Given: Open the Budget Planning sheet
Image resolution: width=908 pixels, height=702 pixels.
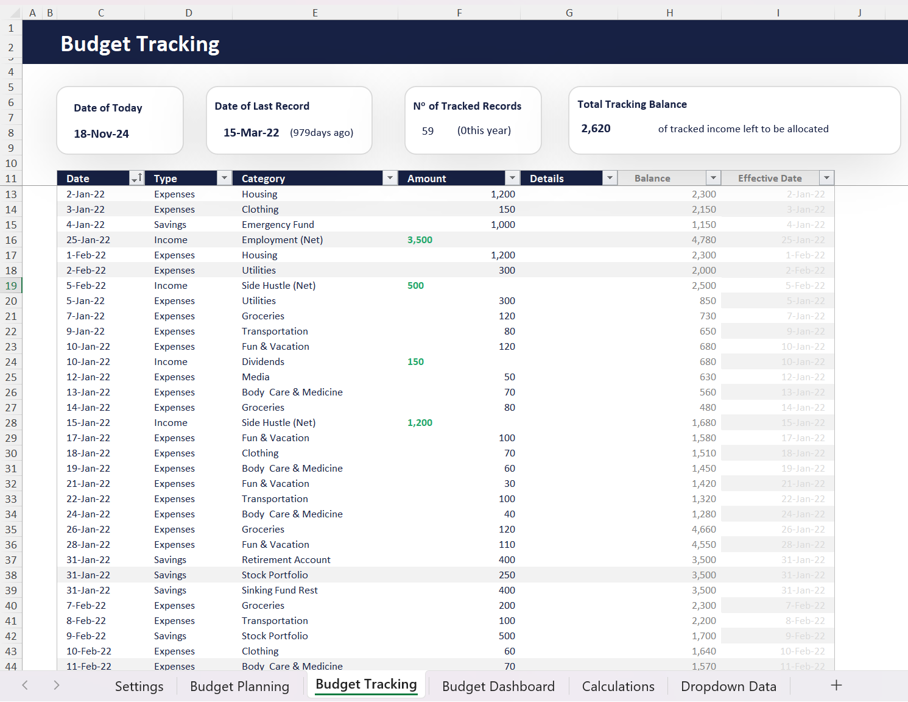Looking at the screenshot, I should click(239, 686).
